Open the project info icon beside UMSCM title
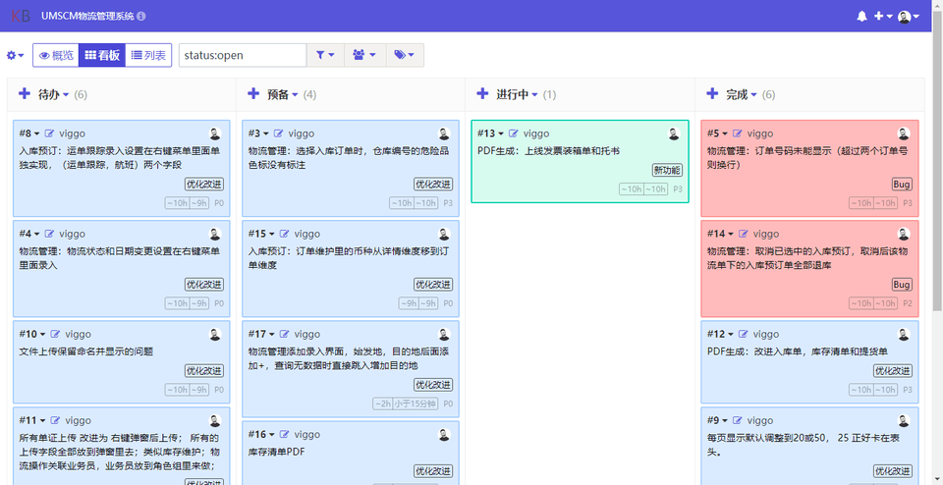The height and width of the screenshot is (485, 943). pos(140,17)
